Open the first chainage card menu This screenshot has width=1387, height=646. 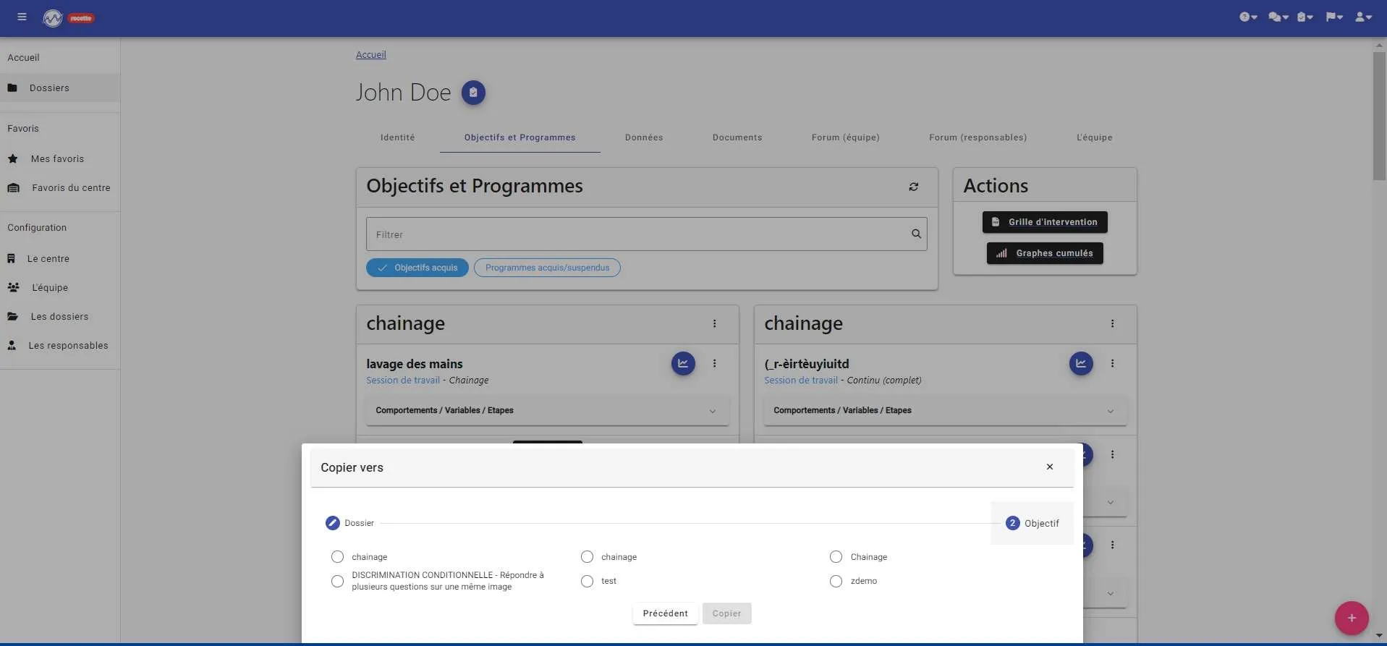click(x=714, y=324)
